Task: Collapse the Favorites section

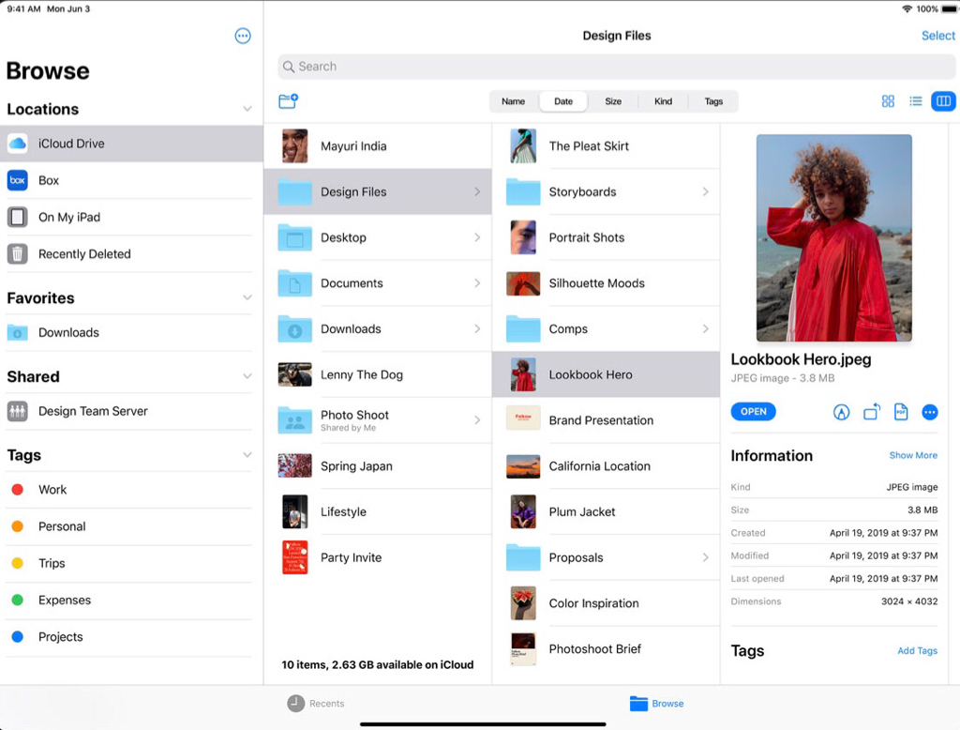Action: [x=247, y=297]
